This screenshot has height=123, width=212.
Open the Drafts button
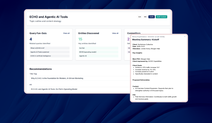click(x=151, y=17)
